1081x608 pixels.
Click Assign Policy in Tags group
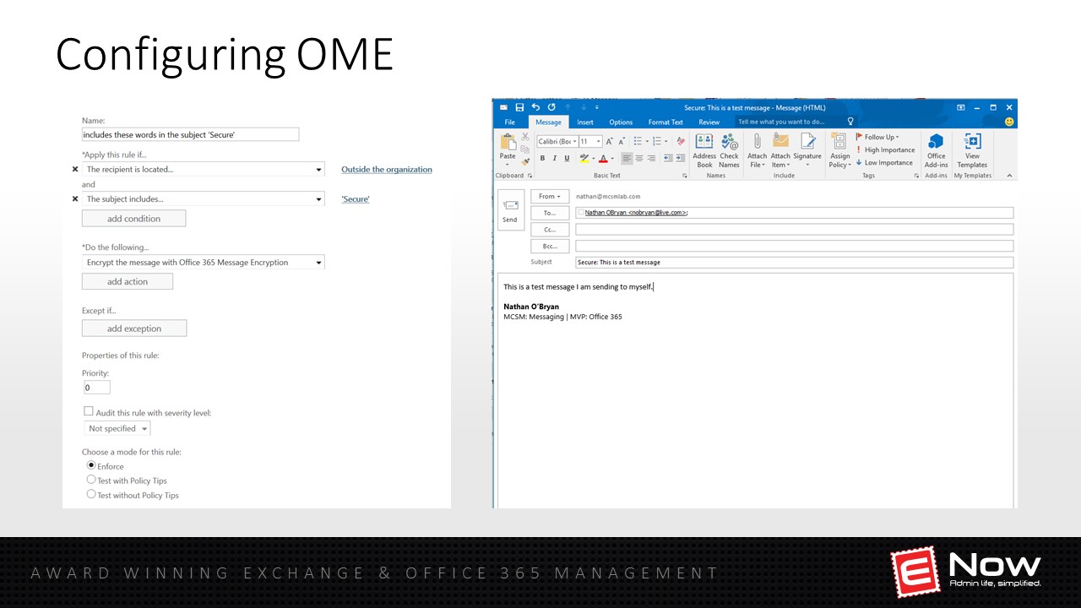click(839, 150)
